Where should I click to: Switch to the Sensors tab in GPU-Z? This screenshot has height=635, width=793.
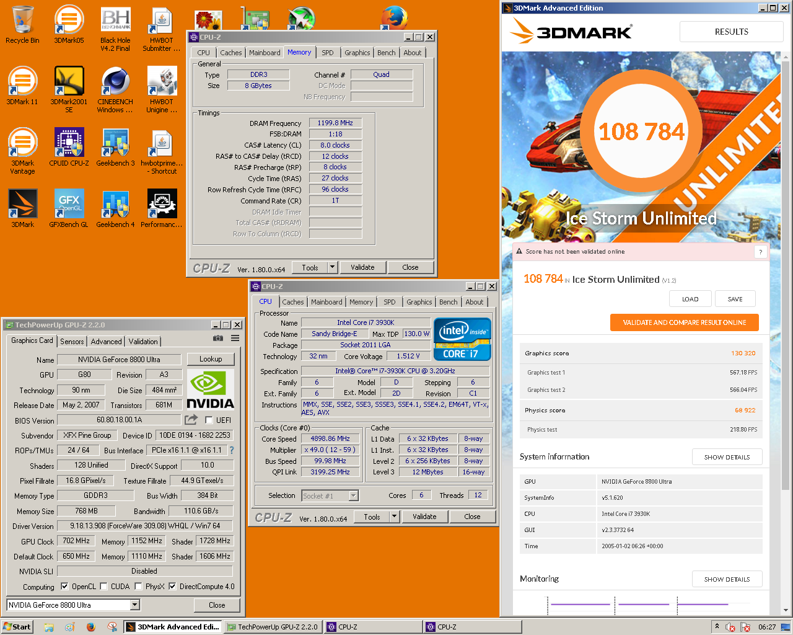(72, 342)
